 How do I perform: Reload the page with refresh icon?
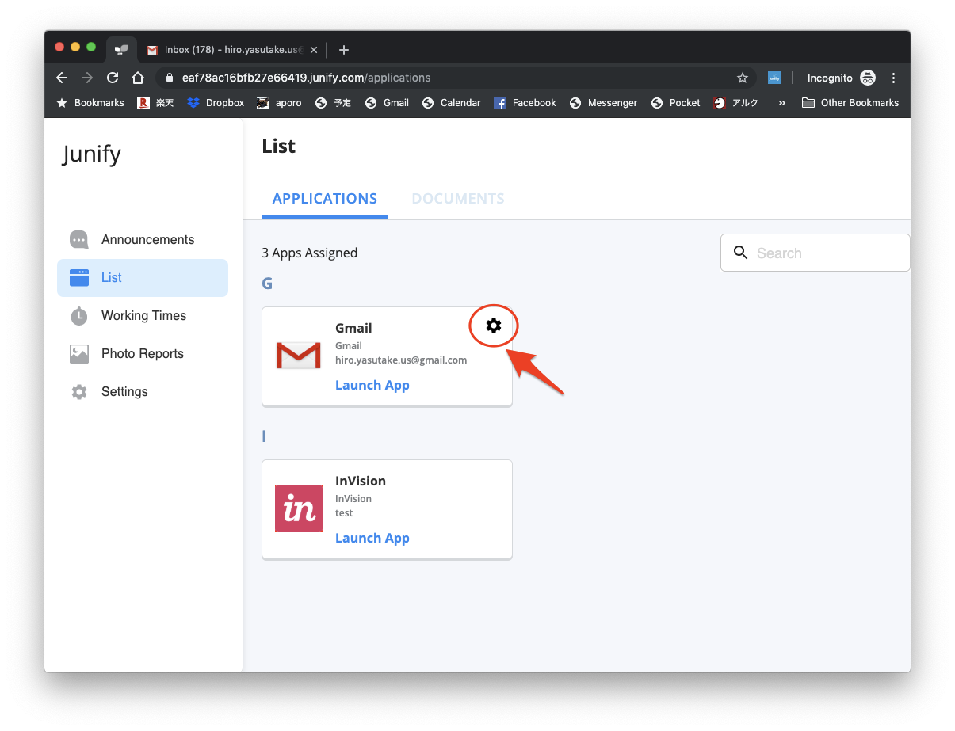(113, 78)
